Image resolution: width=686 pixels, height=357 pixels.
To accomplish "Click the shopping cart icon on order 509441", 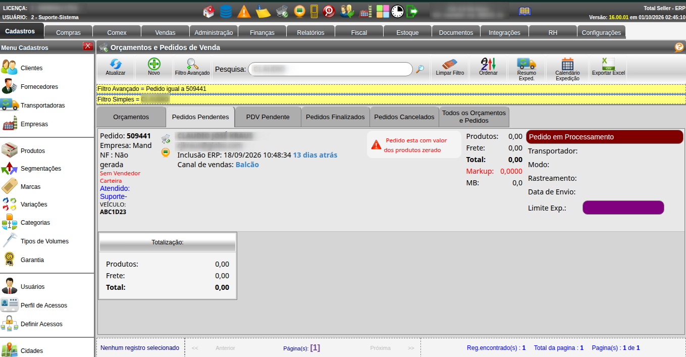I will [x=166, y=139].
